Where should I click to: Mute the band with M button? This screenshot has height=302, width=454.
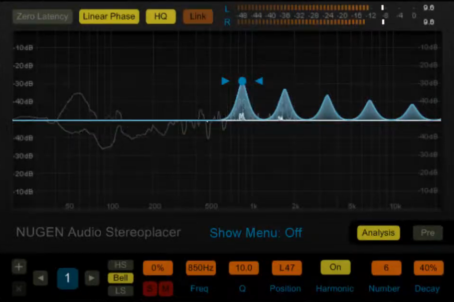point(165,289)
